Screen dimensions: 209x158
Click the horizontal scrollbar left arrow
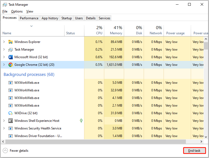click(3, 142)
